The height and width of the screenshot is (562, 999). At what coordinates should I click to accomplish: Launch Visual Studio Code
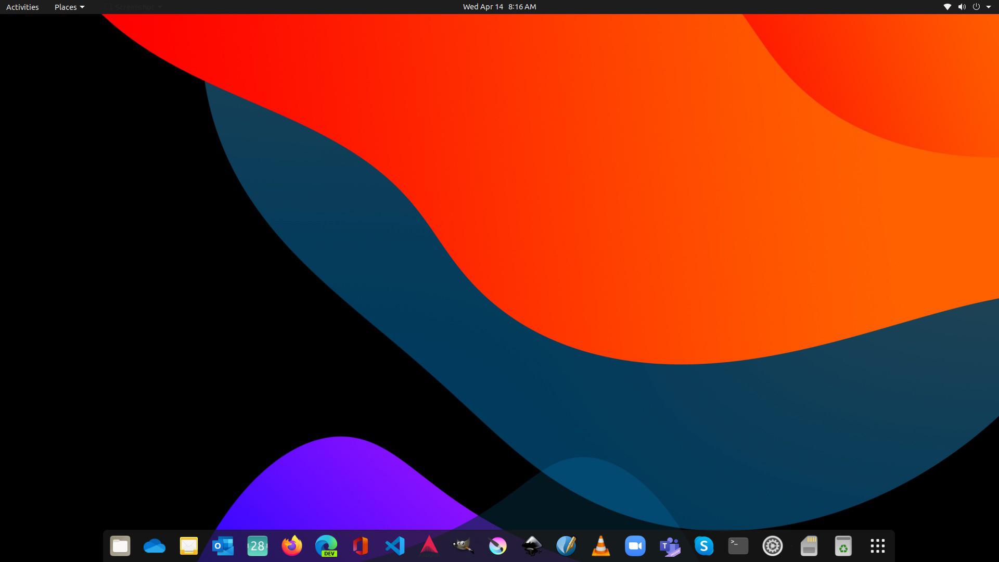point(395,546)
